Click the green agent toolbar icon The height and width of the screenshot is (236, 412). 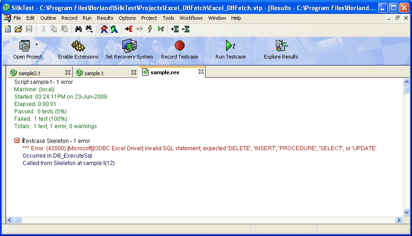pyautogui.click(x=114, y=29)
